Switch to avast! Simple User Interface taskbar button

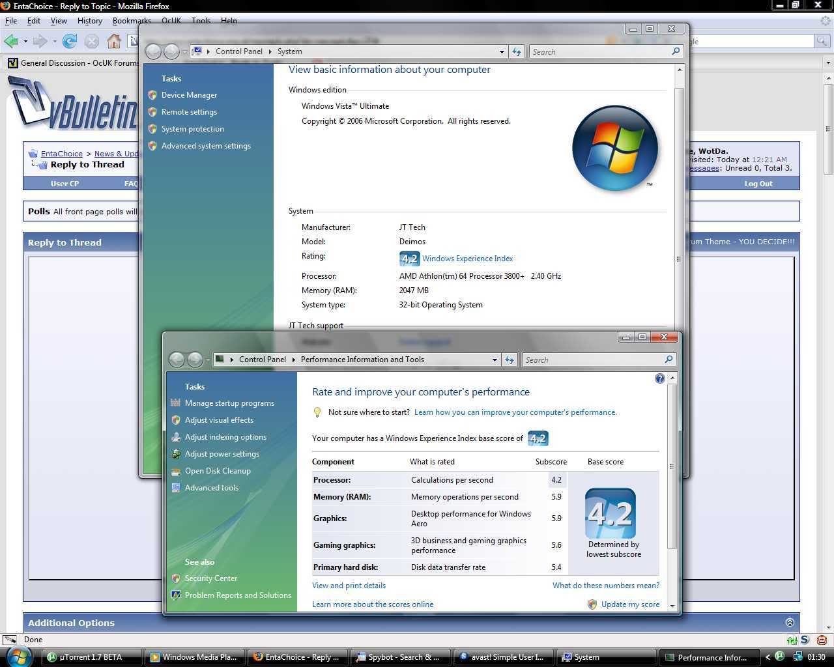[504, 657]
